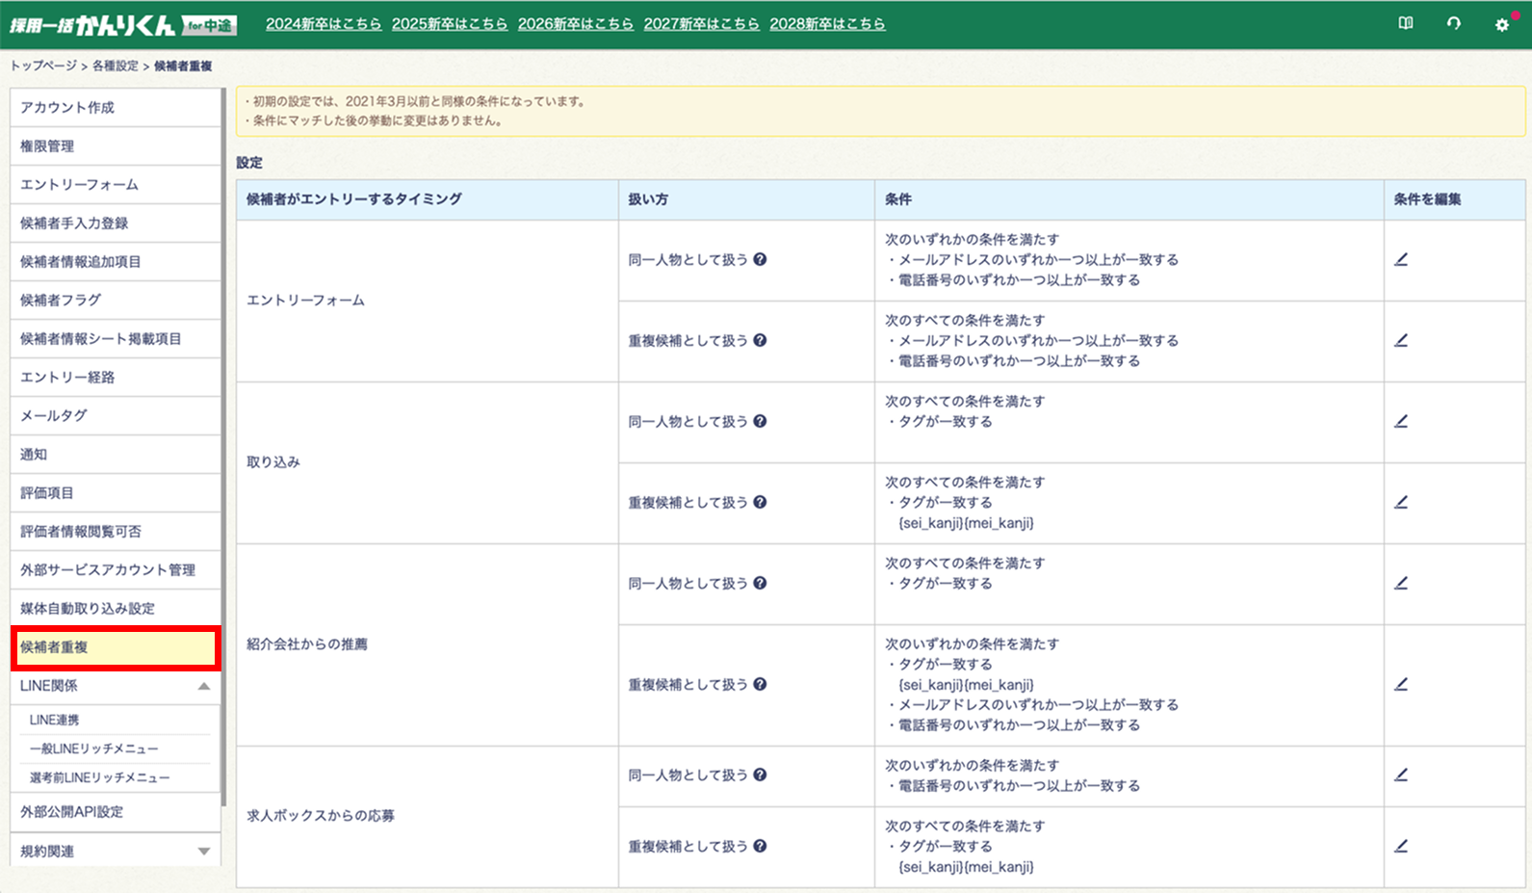This screenshot has width=1532, height=893.
Task: Click the sidebar vertical scrollbar
Action: [223, 443]
